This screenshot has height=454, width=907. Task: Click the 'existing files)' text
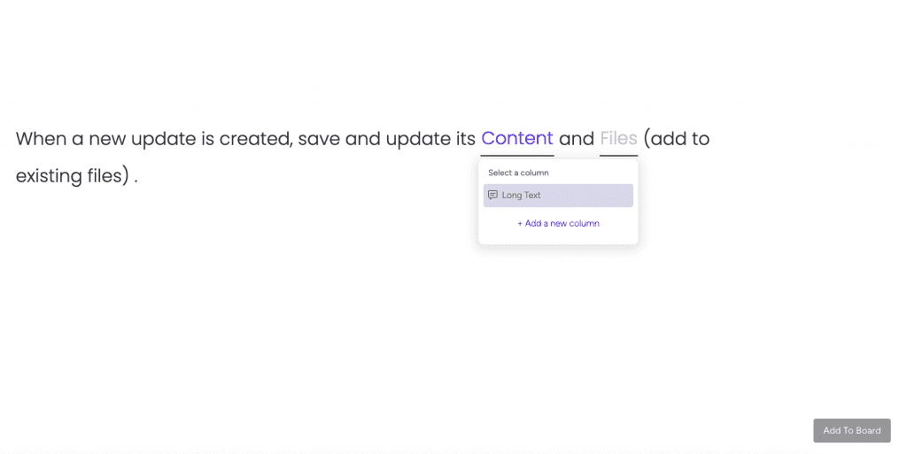(x=73, y=175)
